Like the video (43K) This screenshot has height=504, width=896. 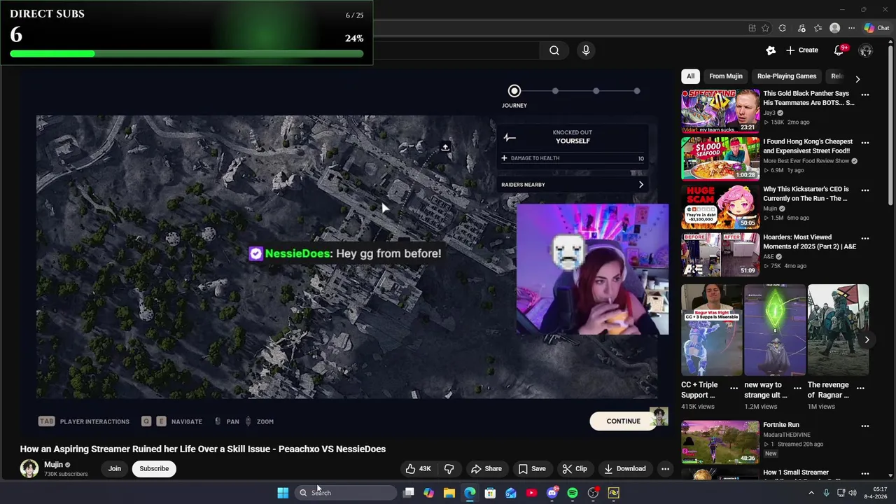(417, 469)
